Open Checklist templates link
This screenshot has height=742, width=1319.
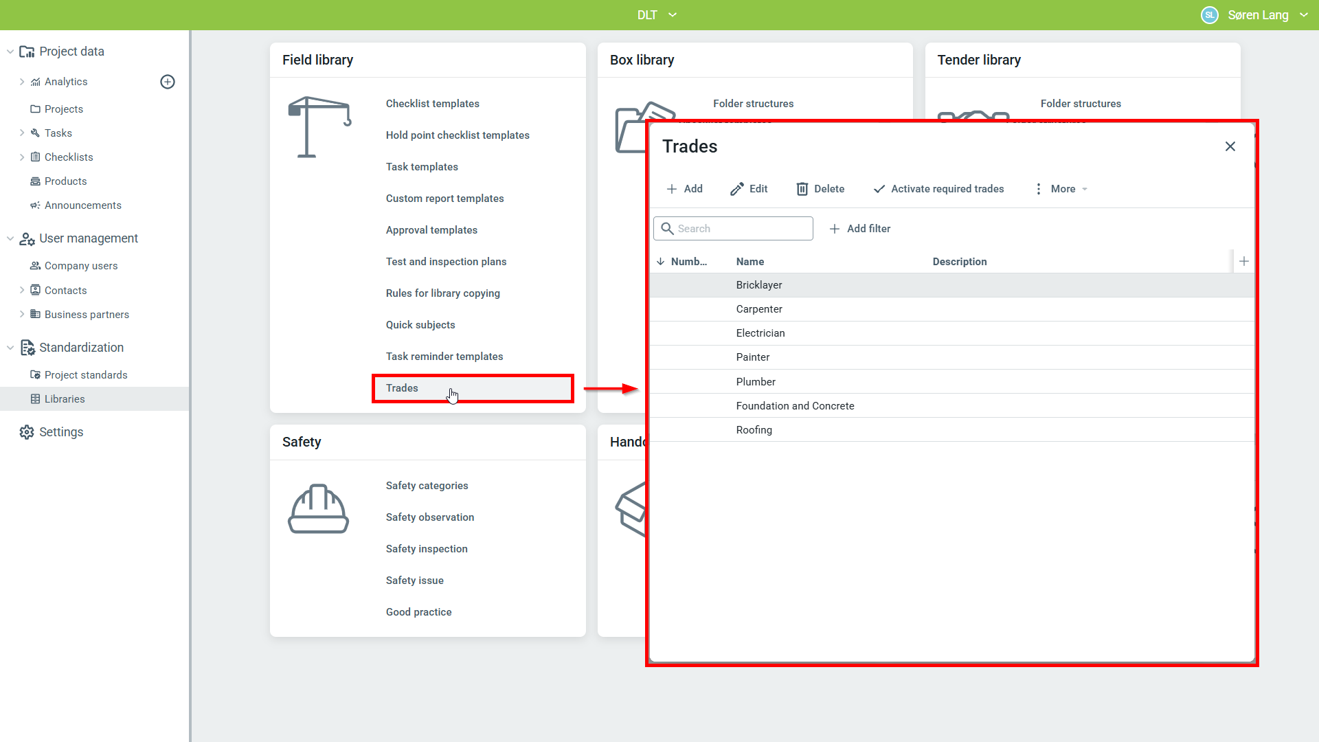[x=432, y=104]
